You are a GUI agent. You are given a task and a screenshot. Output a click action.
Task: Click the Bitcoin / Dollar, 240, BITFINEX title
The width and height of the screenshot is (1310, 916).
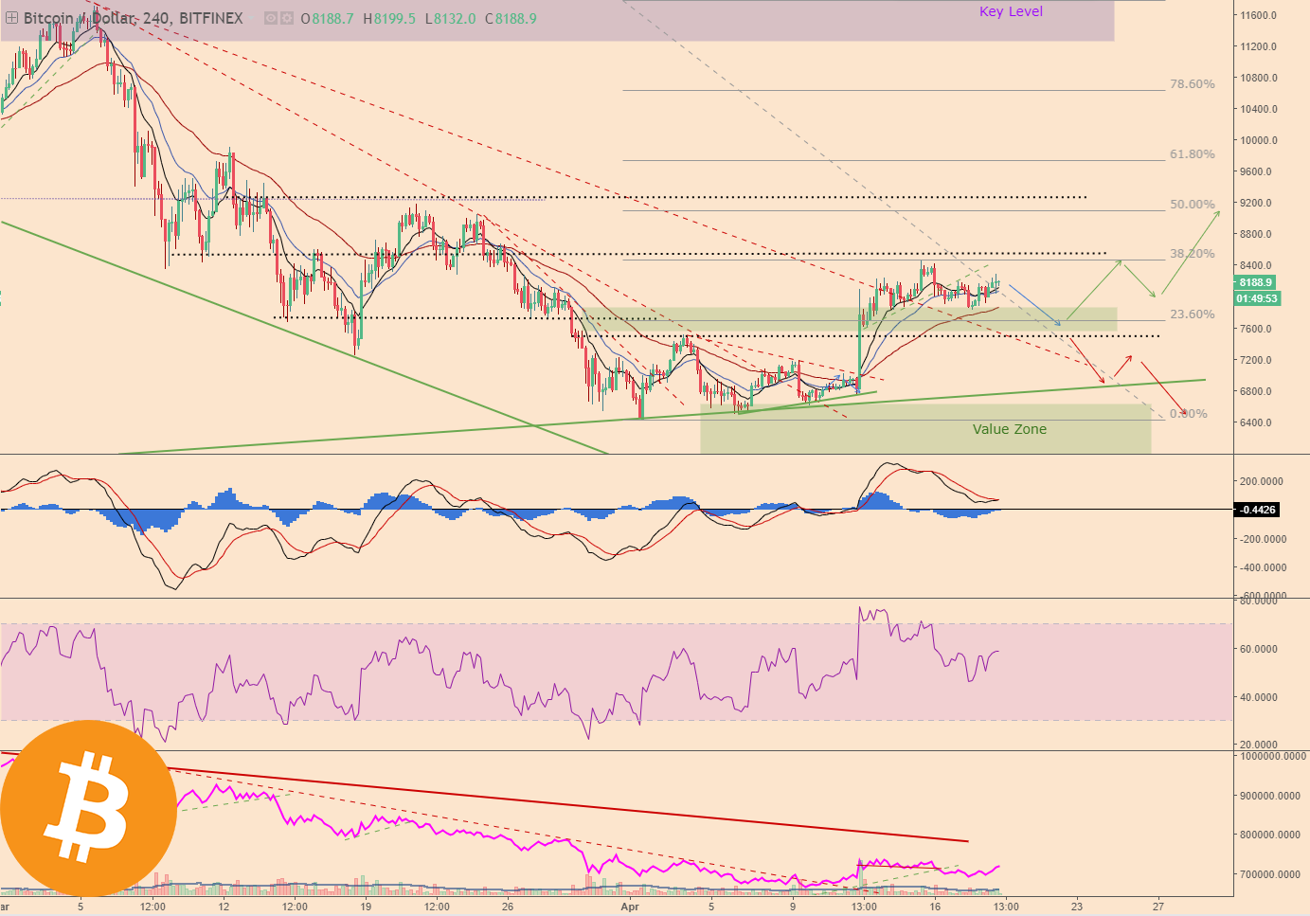(133, 18)
